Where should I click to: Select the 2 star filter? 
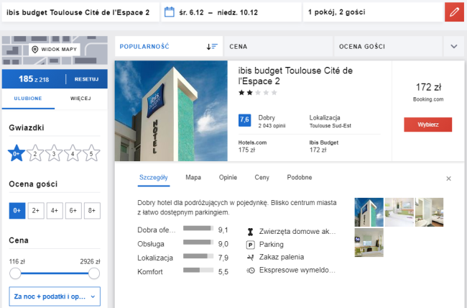point(35,153)
